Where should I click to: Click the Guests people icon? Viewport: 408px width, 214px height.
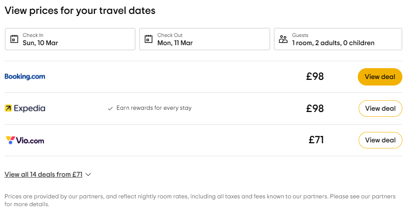click(x=283, y=39)
